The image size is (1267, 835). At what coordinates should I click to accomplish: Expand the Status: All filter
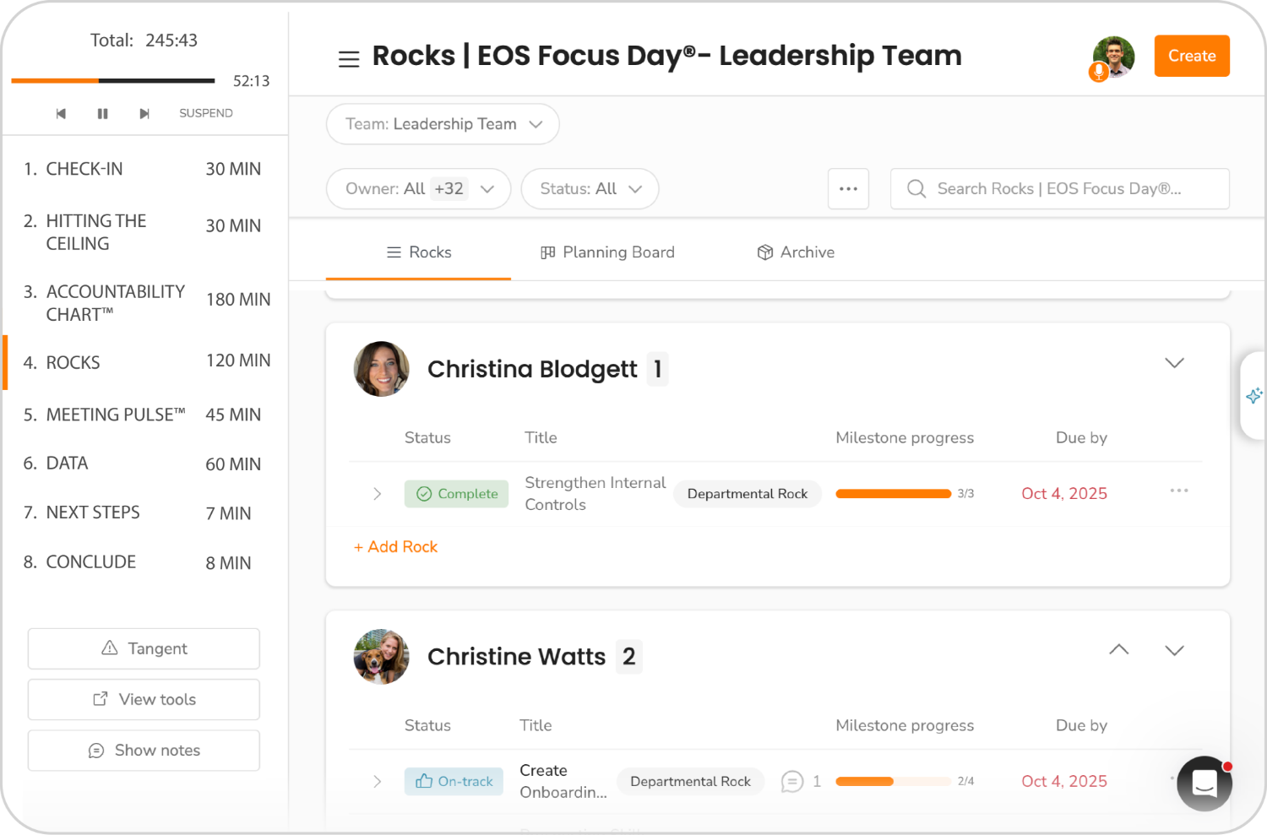coord(590,188)
